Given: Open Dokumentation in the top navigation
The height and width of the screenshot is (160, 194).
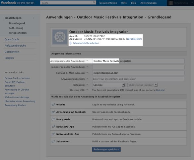Looking at the screenshot, I should [x=108, y=3].
